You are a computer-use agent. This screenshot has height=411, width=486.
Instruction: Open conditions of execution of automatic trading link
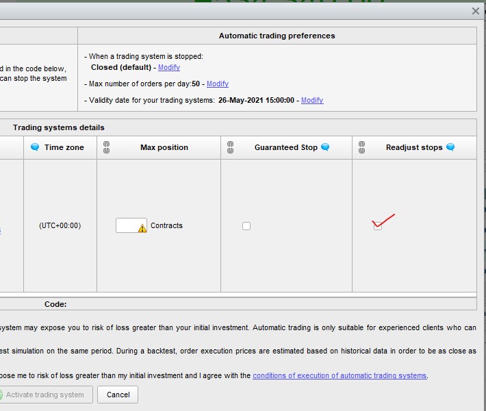pos(340,375)
